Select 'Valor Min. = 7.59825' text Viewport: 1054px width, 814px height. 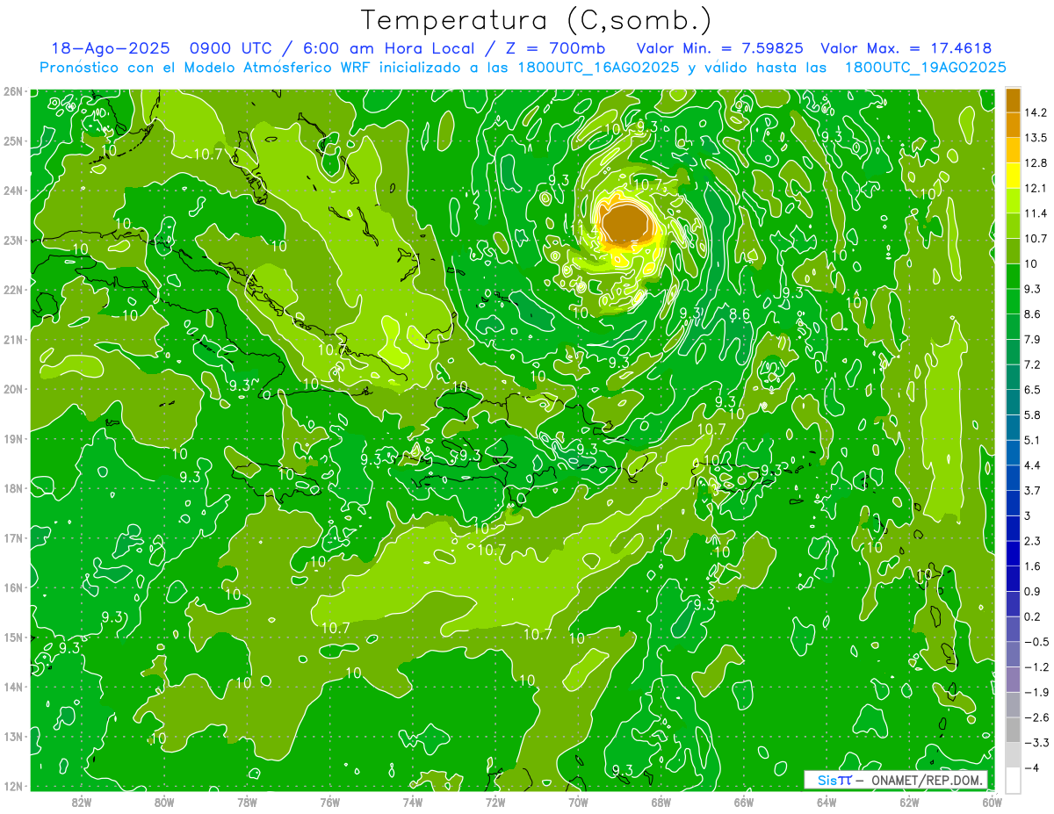pos(720,48)
